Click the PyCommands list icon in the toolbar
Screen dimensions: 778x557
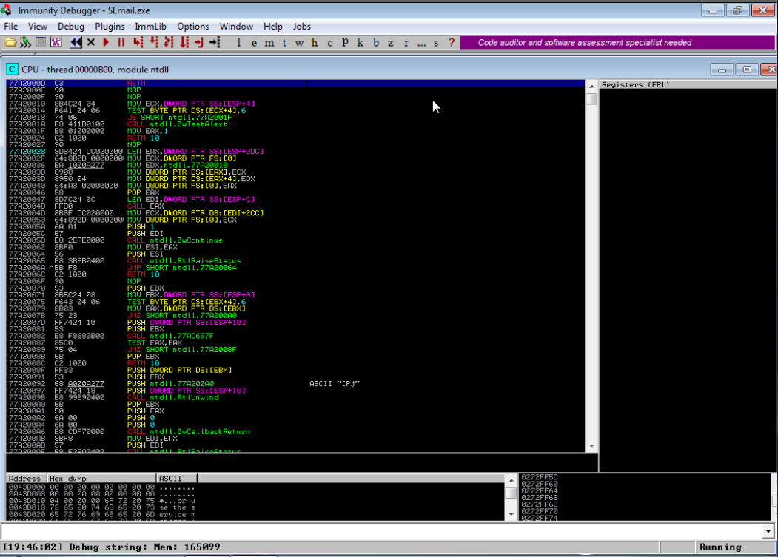[x=41, y=43]
